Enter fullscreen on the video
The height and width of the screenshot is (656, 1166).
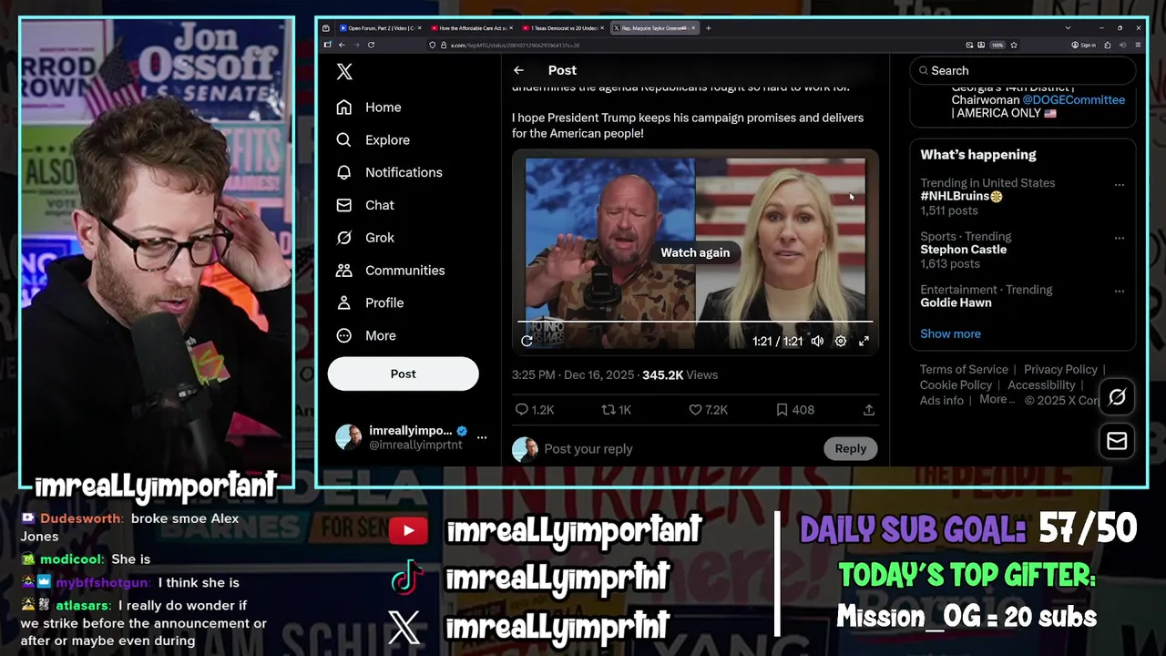[864, 341]
